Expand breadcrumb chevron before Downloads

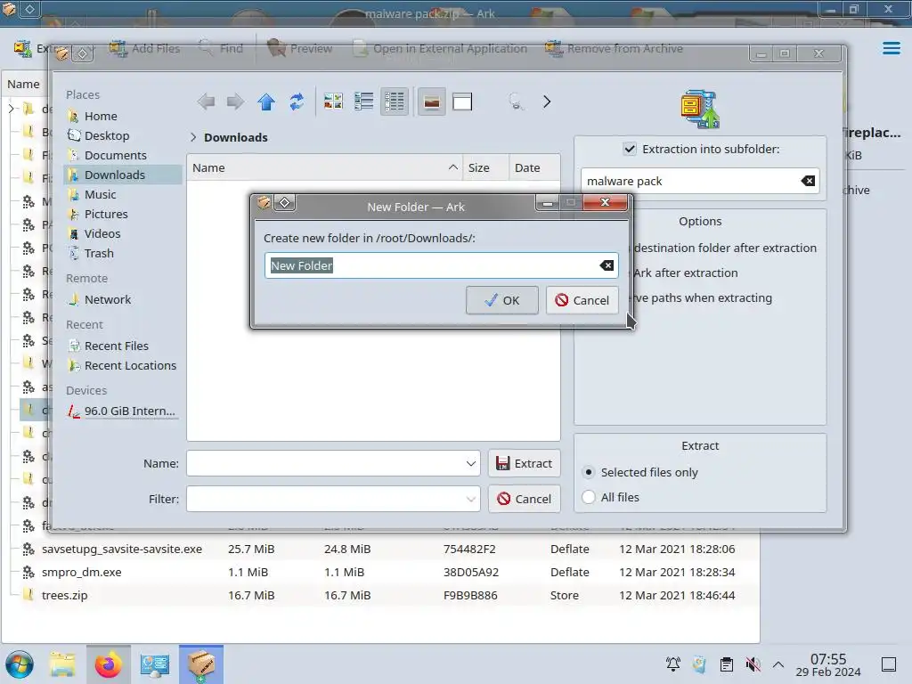click(193, 137)
